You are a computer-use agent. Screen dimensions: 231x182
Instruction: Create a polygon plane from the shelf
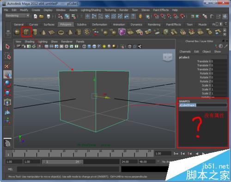[x=52, y=32]
